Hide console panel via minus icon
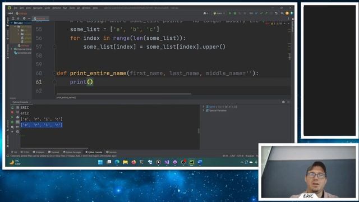The image size is (359, 202). (288, 102)
